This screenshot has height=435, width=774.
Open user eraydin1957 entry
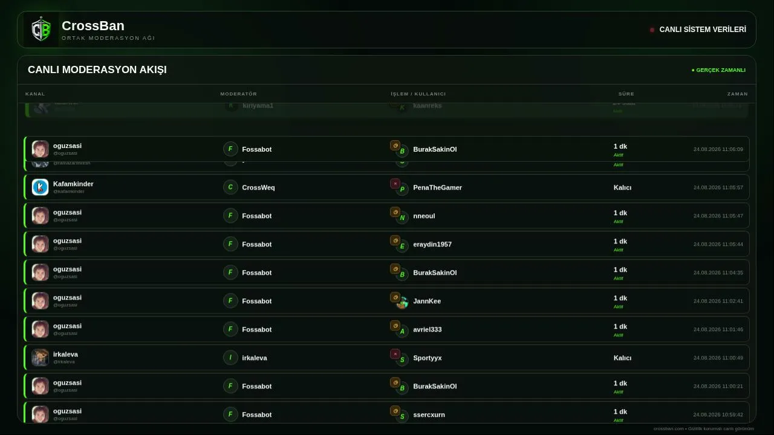tap(432, 245)
